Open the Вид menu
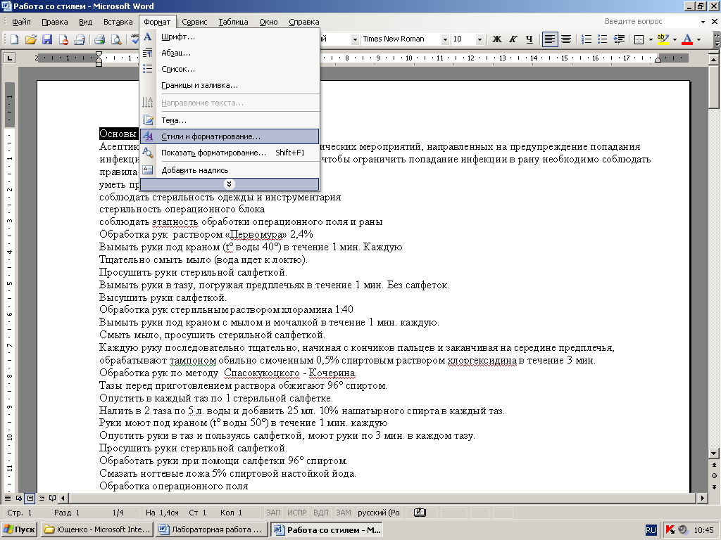 (x=85, y=22)
